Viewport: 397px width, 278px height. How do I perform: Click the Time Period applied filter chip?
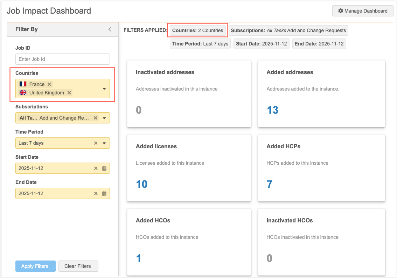(x=200, y=44)
